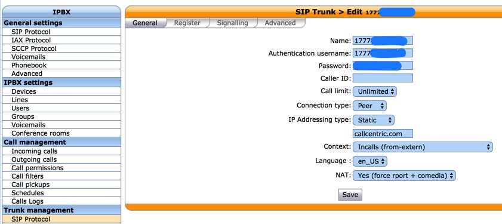Collapse the General settings section header

pyautogui.click(x=61, y=23)
